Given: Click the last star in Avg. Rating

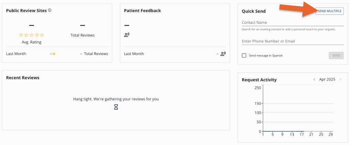Looking at the screenshot, I should click(x=42, y=35).
